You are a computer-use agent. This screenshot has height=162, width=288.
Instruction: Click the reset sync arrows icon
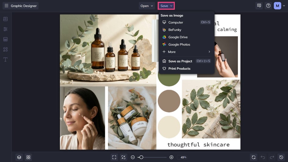pos(254,157)
